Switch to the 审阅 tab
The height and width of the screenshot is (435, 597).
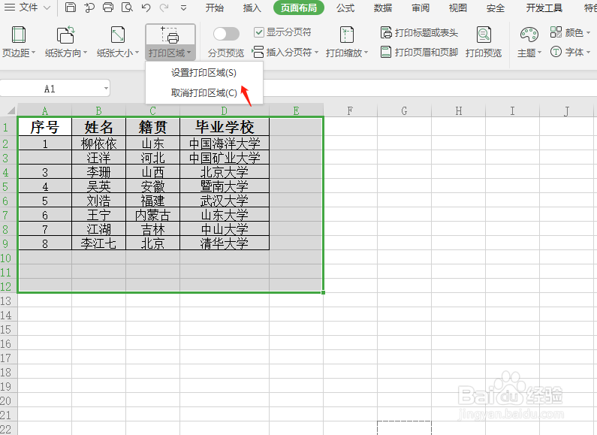point(421,8)
